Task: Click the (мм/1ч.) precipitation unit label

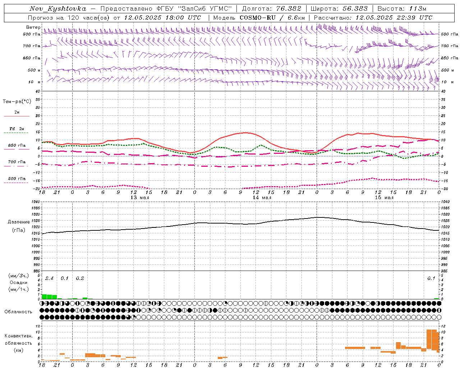Action: (x=19, y=289)
